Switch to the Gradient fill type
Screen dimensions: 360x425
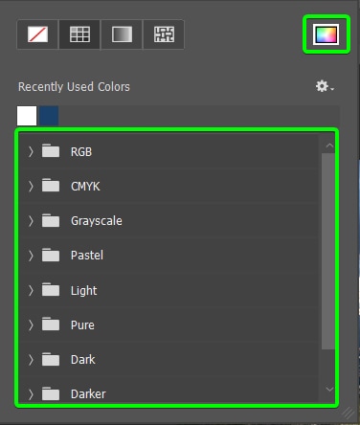pos(122,34)
